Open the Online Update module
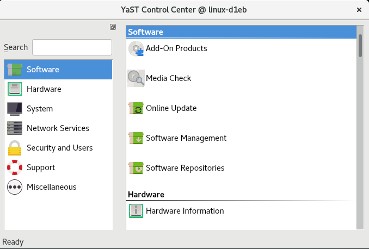369x249 pixels. click(171, 108)
